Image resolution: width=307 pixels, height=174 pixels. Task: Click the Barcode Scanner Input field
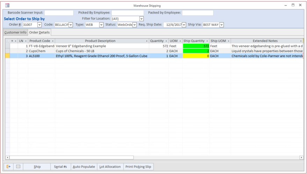[x=59, y=13]
